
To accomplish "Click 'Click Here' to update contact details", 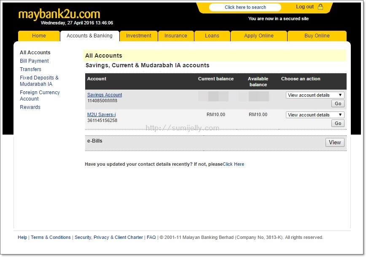I will click(x=234, y=164).
